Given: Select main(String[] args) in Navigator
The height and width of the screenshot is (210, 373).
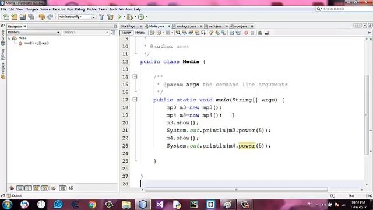Looking at the screenshot, I should pos(36,43).
